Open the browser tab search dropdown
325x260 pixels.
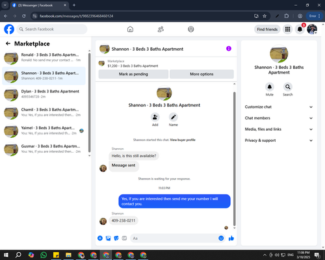(5, 5)
